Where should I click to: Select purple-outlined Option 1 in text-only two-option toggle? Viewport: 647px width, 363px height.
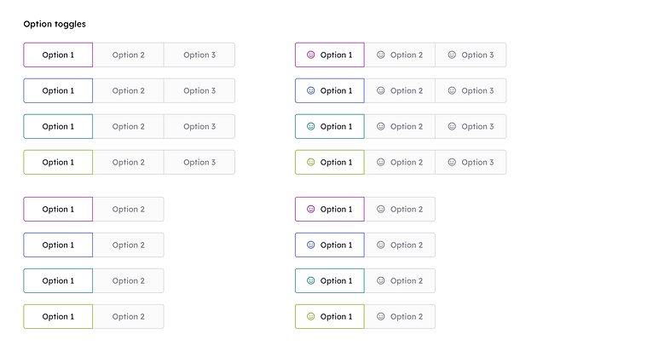(58, 209)
